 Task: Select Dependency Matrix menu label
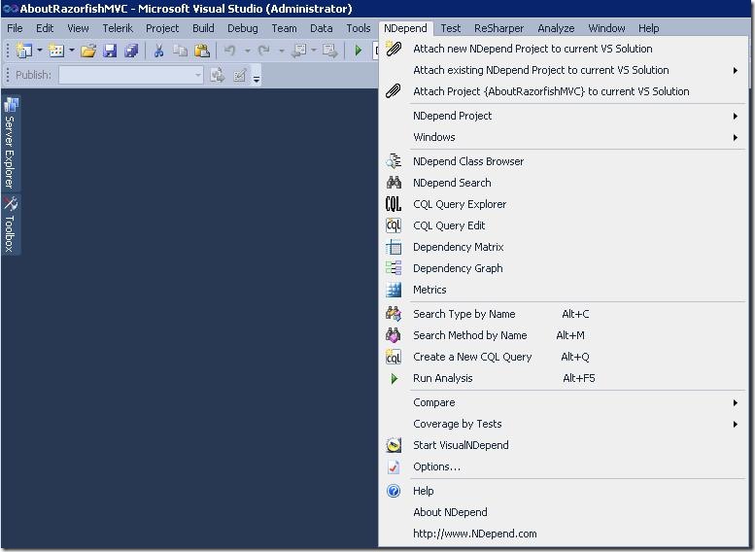click(458, 247)
